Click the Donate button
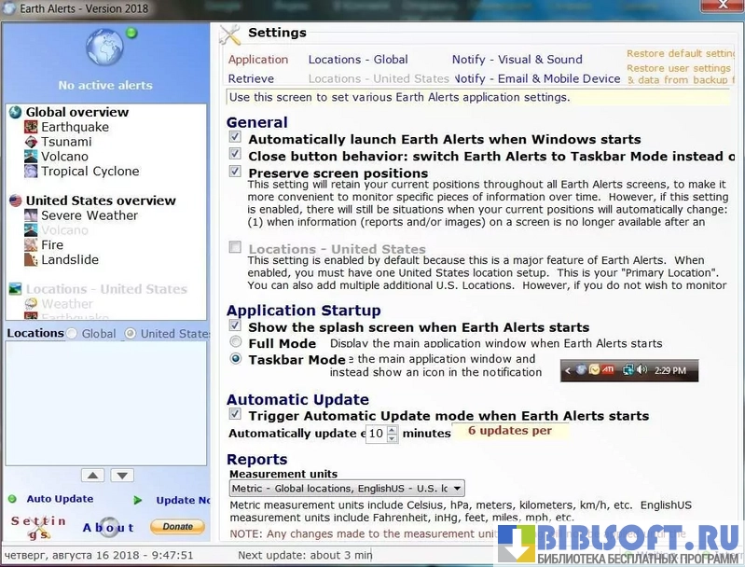The height and width of the screenshot is (567, 745). coord(177,527)
